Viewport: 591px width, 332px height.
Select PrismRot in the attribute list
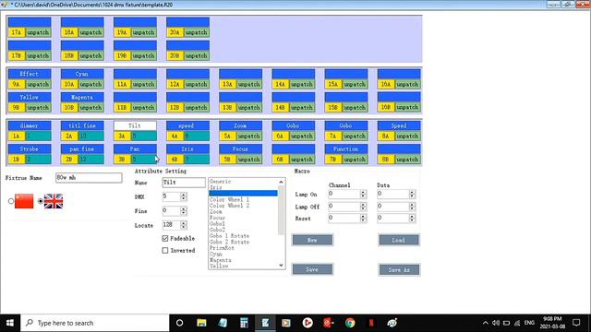[222, 248]
